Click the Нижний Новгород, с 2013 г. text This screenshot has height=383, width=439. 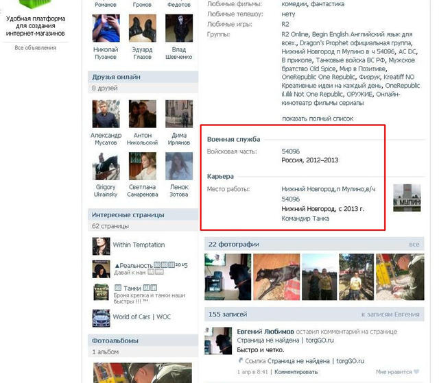(323, 209)
